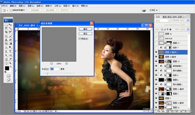This screenshot has height=115, width=195.
Task: Show adjustment layer 色阶 7
Action: 156,48
